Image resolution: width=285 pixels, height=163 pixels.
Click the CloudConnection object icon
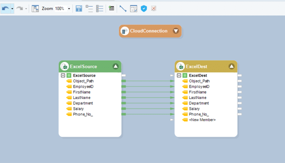point(125,31)
